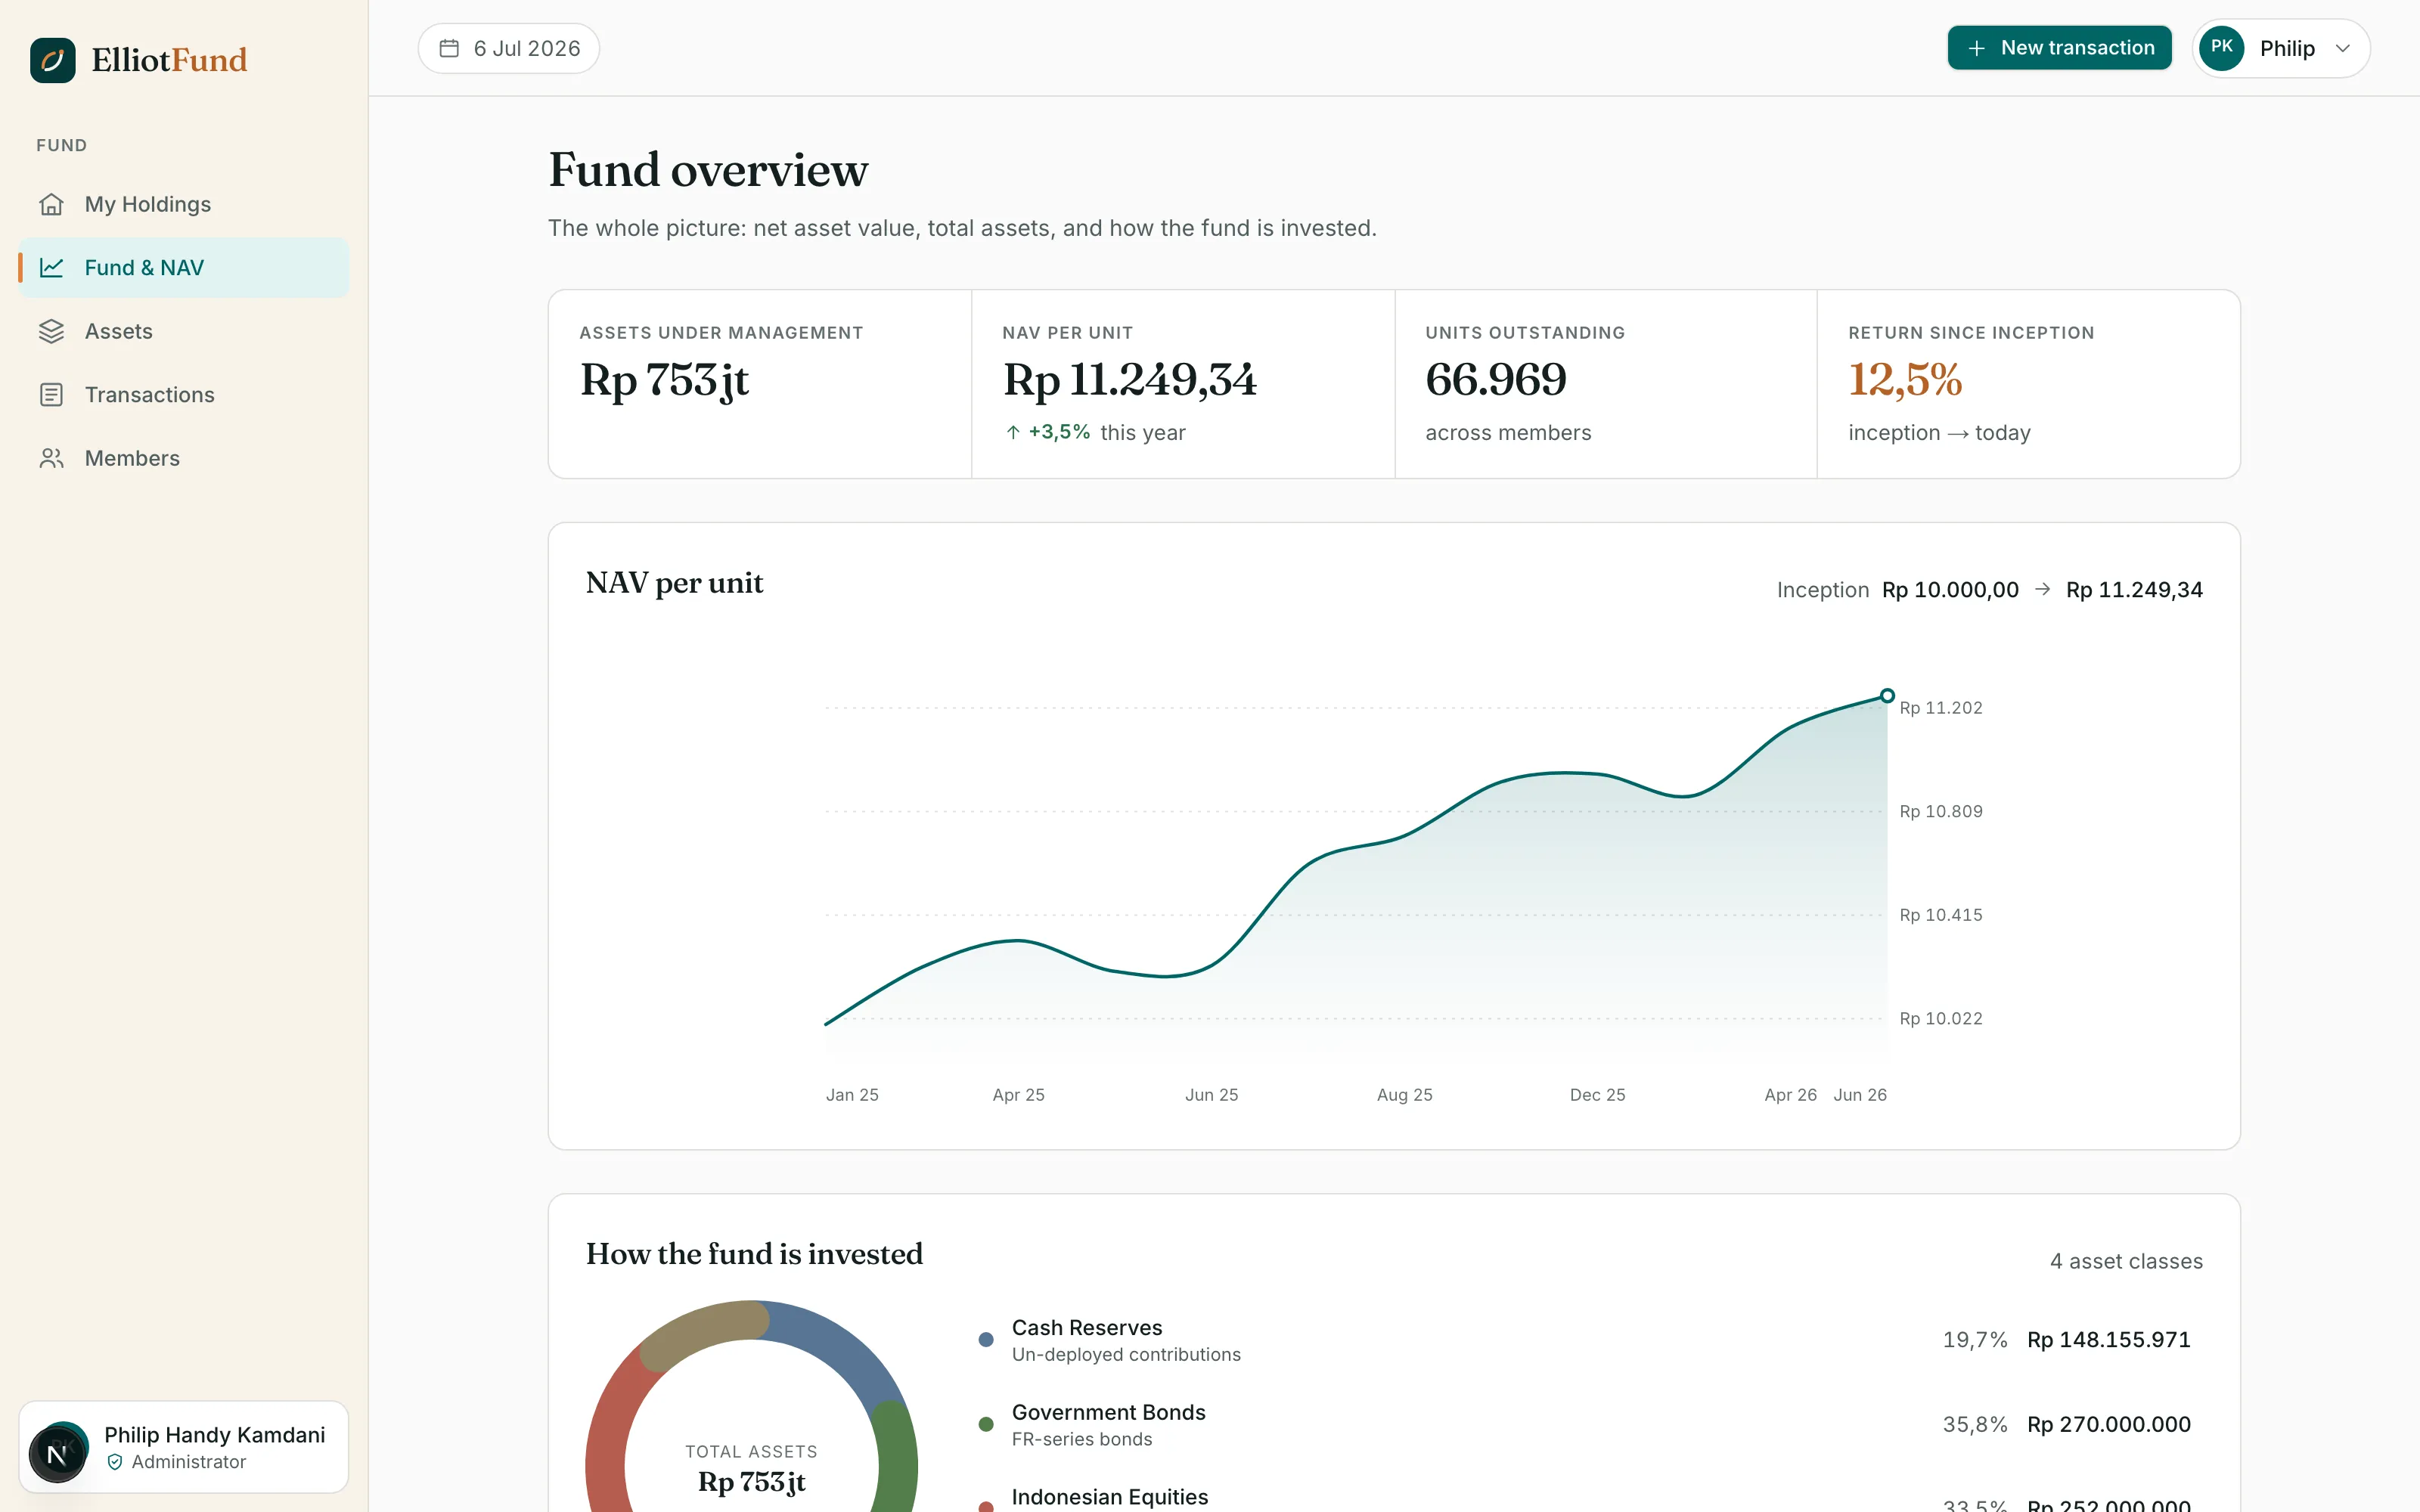Open the Transactions page
2420x1512 pixels.
pos(184,395)
